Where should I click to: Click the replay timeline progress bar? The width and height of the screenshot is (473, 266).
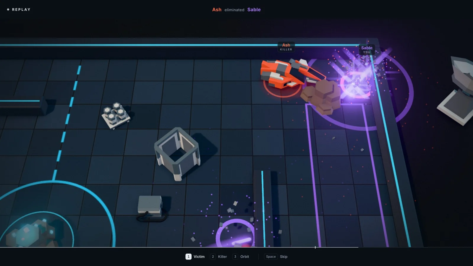(179, 247)
